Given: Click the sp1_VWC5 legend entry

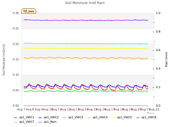Looking at the screenshot, I should (122, 117).
